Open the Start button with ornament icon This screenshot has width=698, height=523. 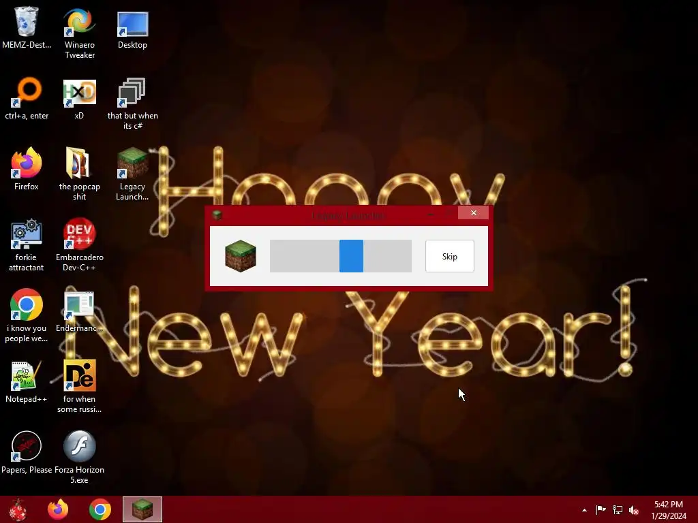(x=18, y=509)
